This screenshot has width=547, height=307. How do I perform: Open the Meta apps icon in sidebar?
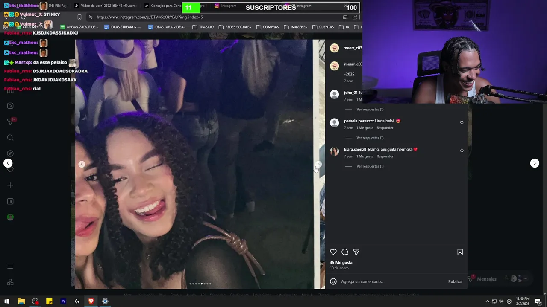click(10, 282)
